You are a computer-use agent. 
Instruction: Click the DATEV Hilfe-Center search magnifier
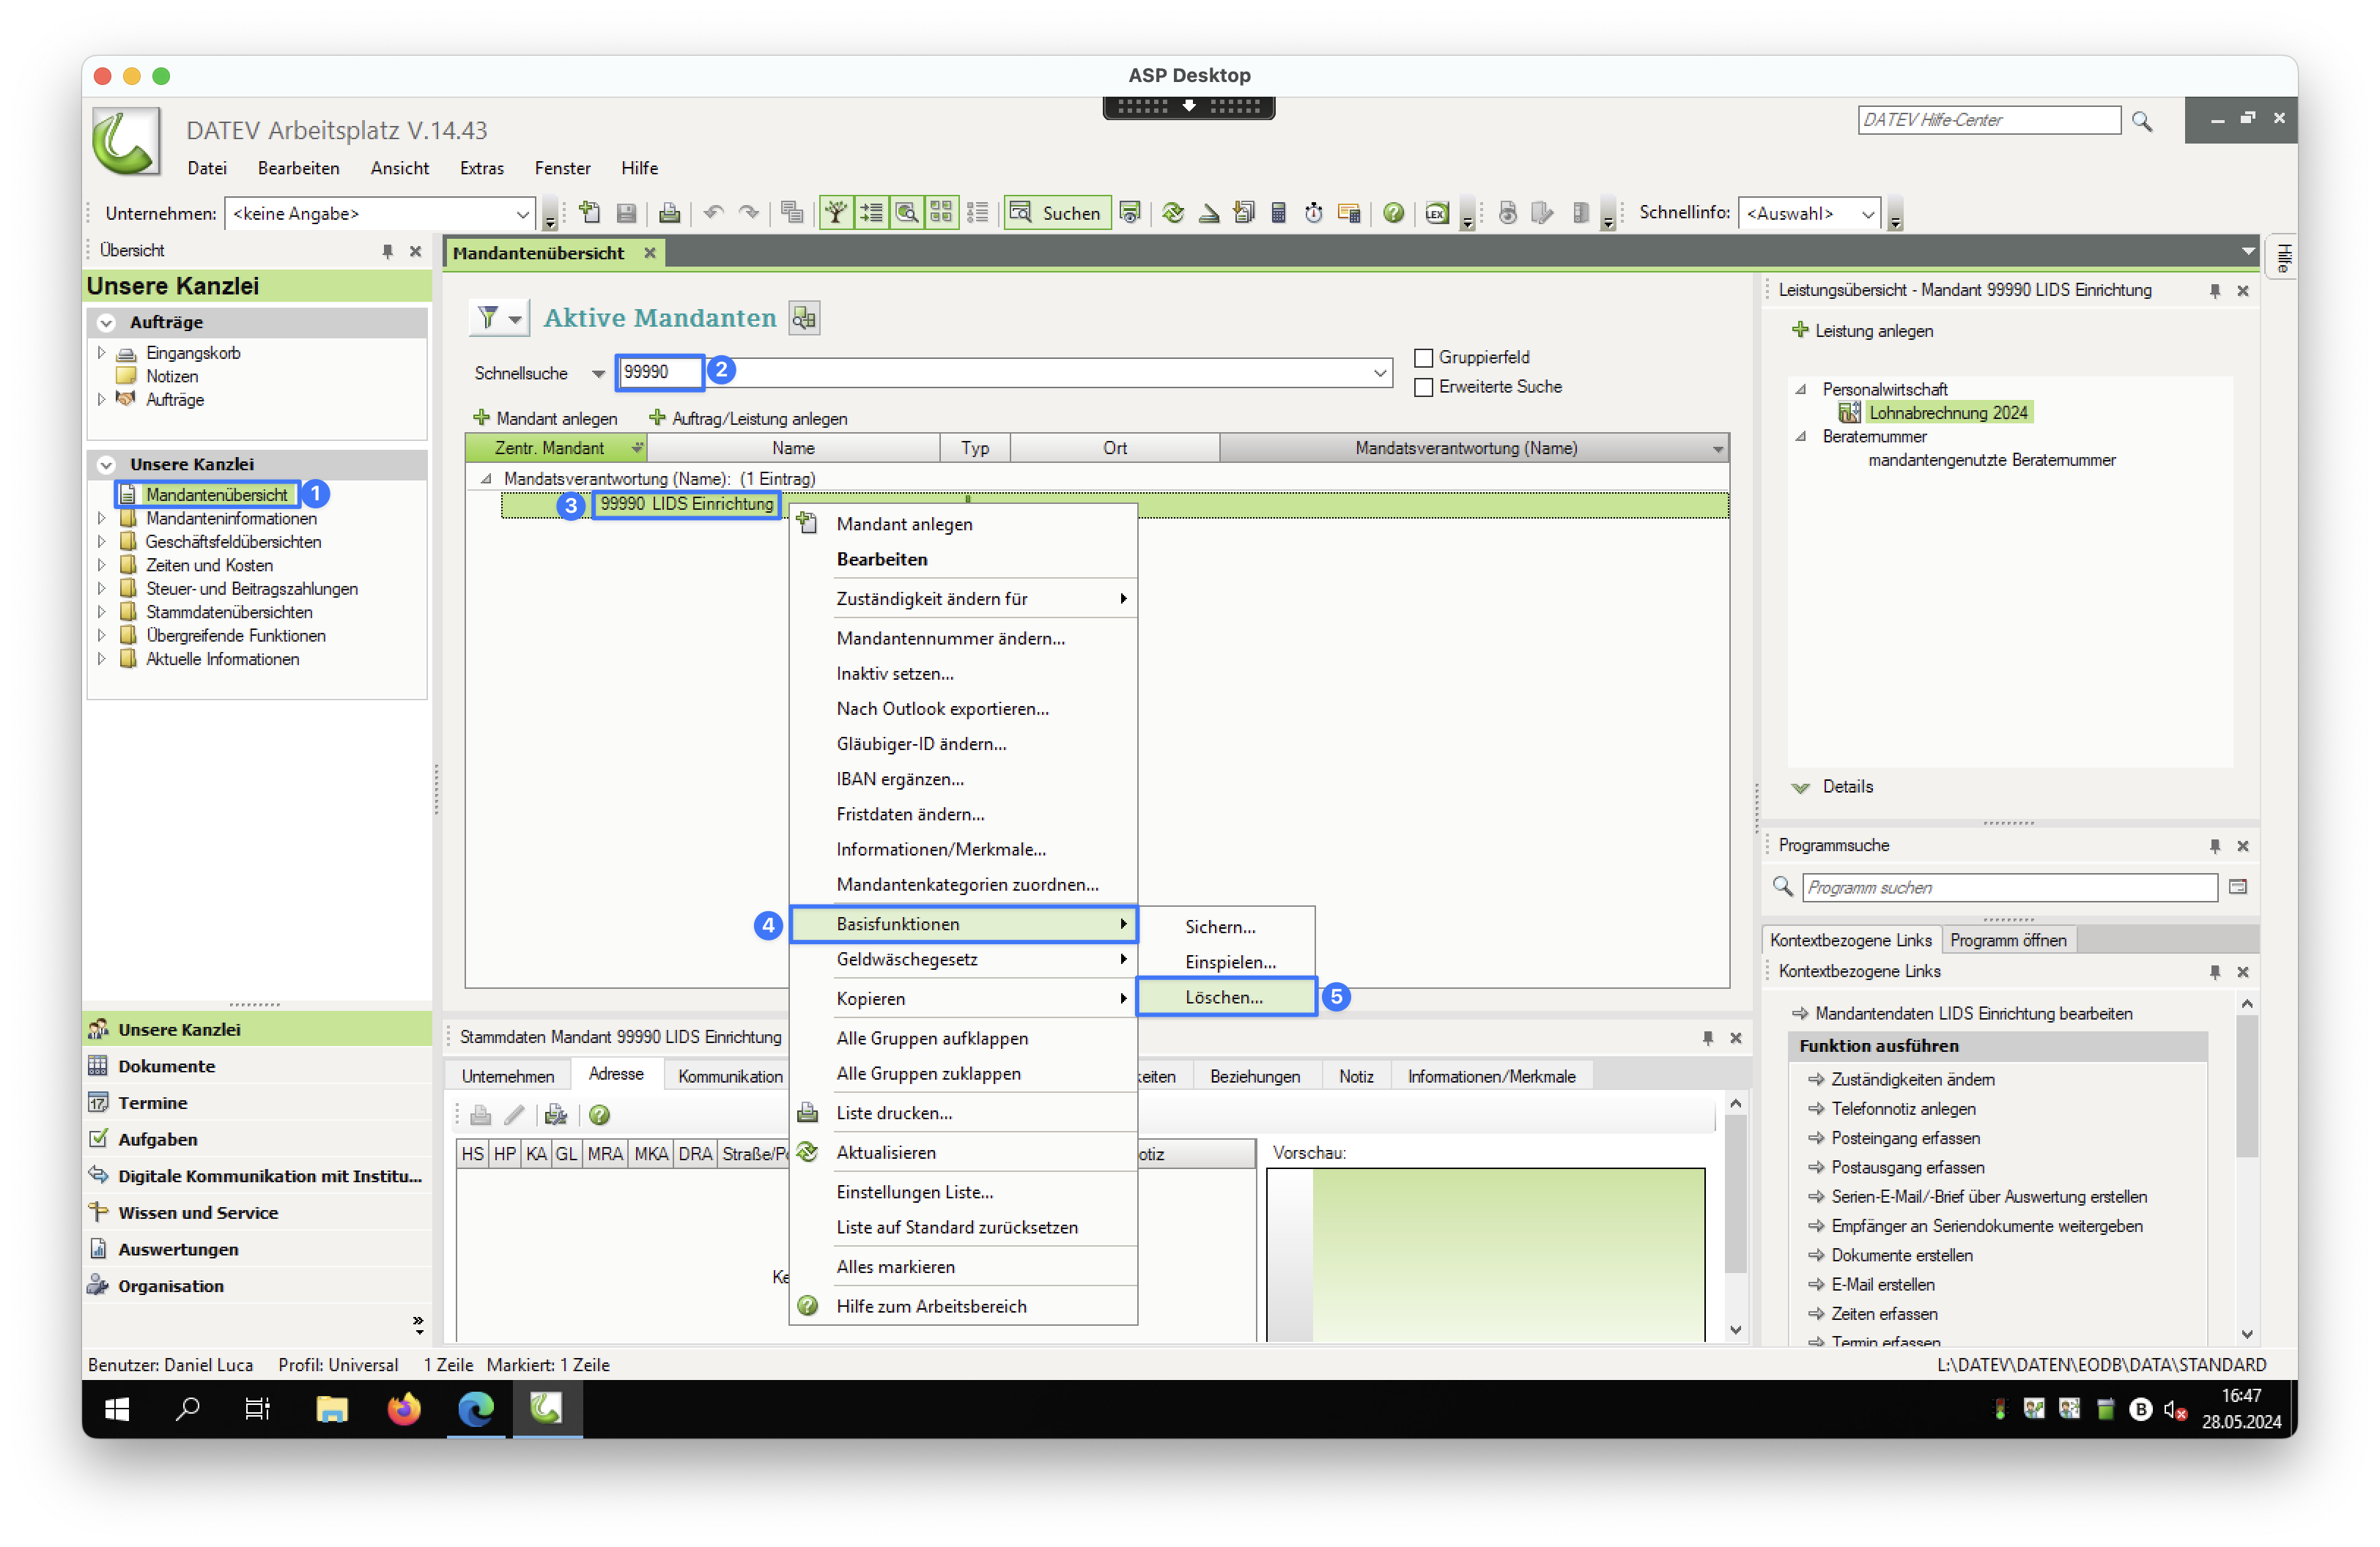click(x=2141, y=121)
